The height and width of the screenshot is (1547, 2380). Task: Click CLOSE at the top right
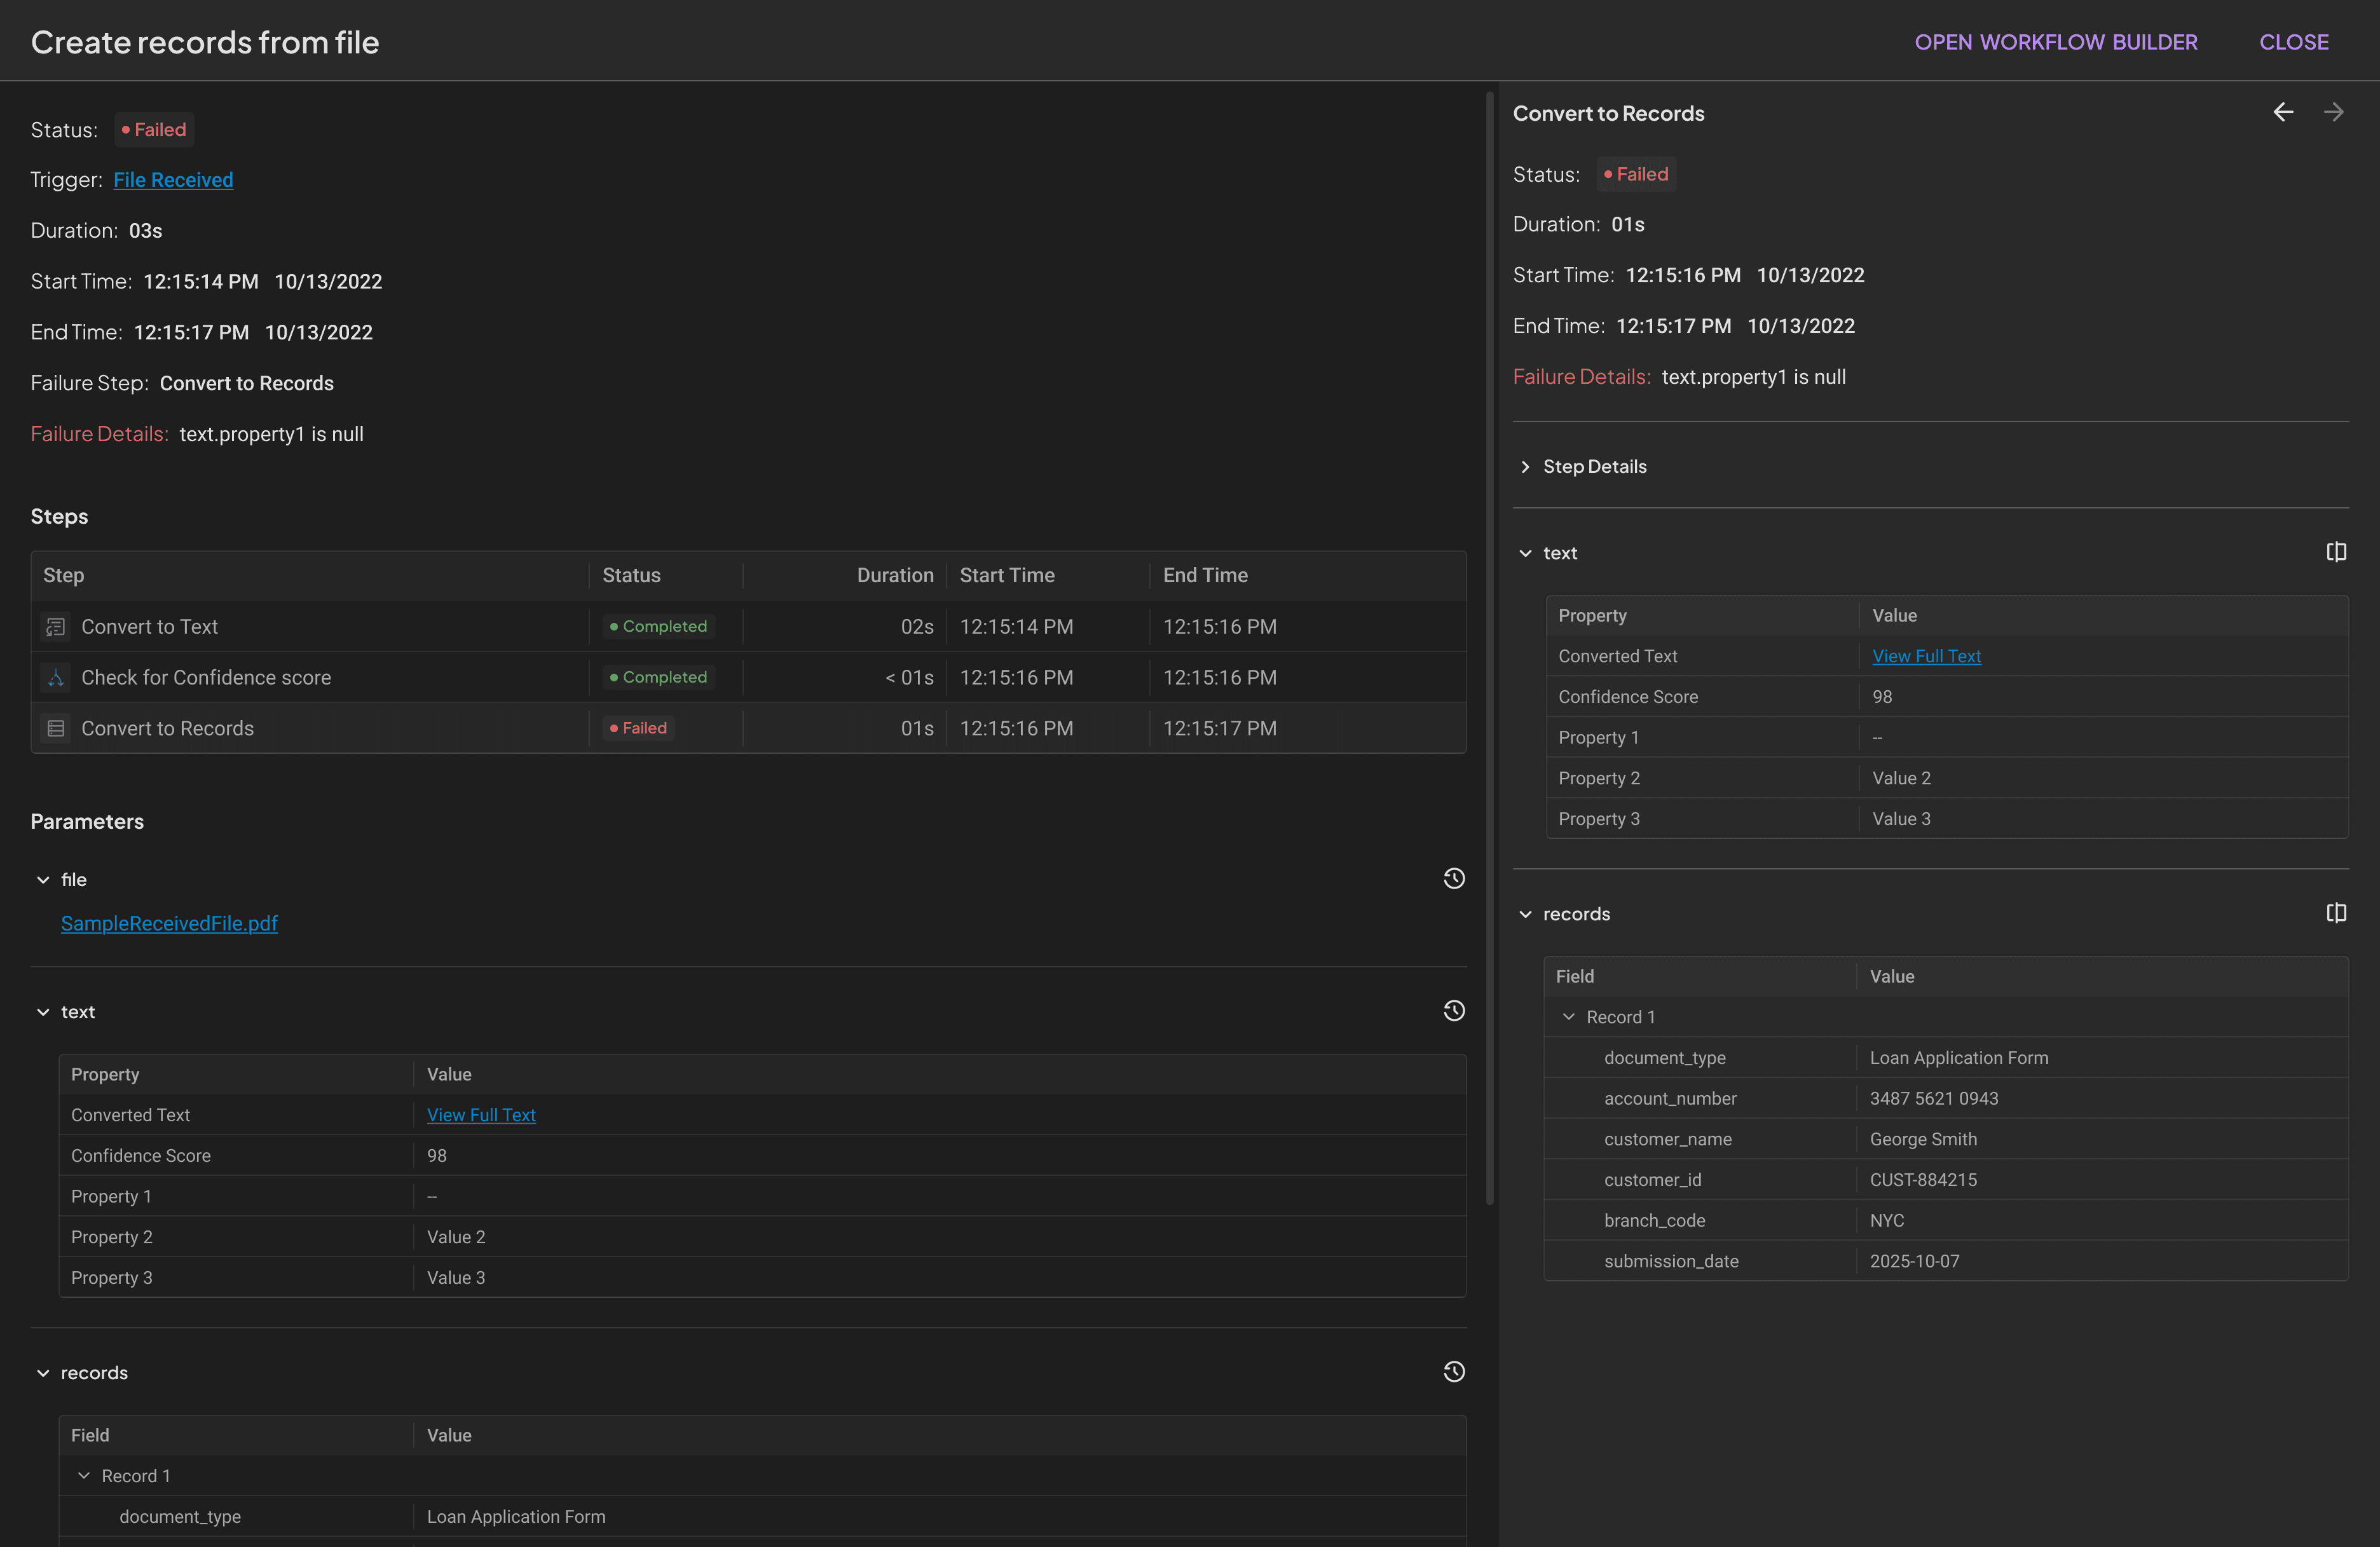coord(2294,41)
